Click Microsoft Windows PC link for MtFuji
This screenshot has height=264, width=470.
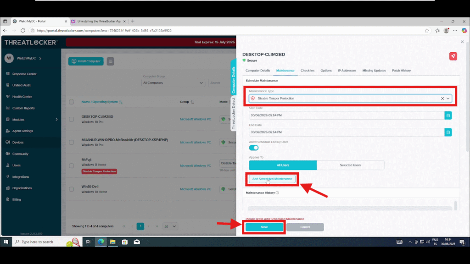click(x=196, y=165)
